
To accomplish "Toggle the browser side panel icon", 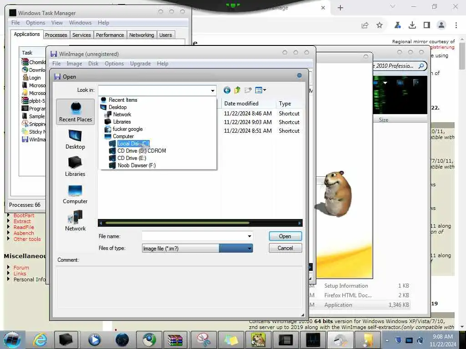I will point(427,25).
